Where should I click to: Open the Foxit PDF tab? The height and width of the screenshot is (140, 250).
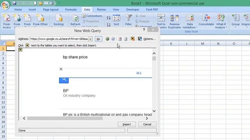(x=152, y=9)
